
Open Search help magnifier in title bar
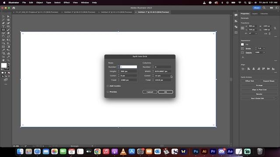264,8
